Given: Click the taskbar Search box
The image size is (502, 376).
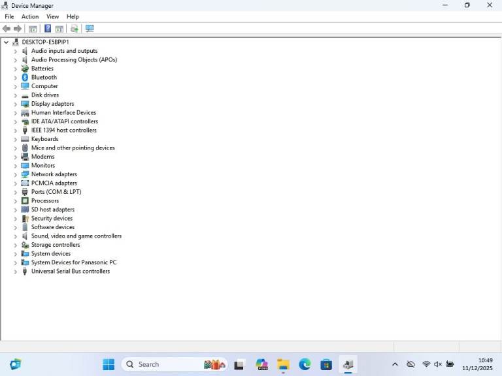Looking at the screenshot, I should (x=163, y=364).
